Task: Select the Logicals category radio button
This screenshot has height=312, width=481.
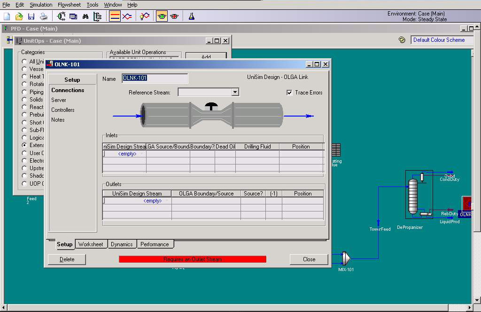Action: [x=24, y=137]
